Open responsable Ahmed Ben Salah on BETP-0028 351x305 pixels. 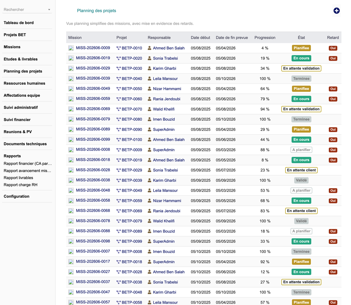(169, 272)
